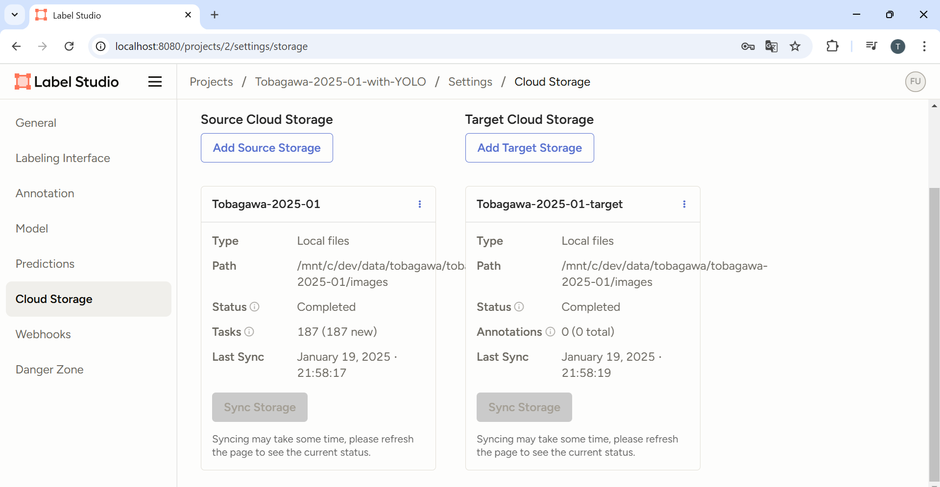Open the FU user avatar menu
This screenshot has height=487, width=940.
(x=915, y=82)
